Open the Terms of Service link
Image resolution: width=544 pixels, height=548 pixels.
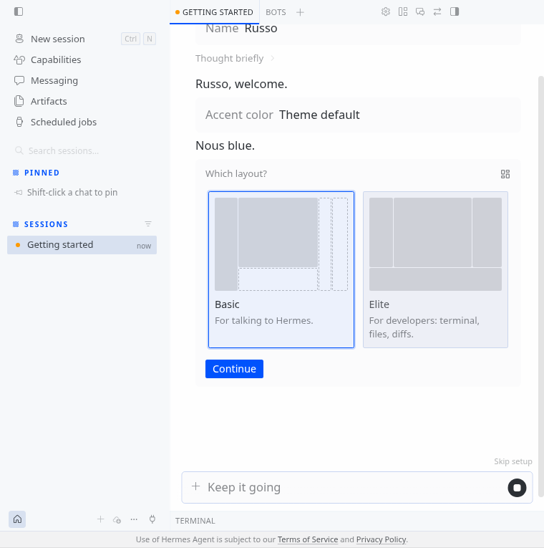[x=308, y=539]
